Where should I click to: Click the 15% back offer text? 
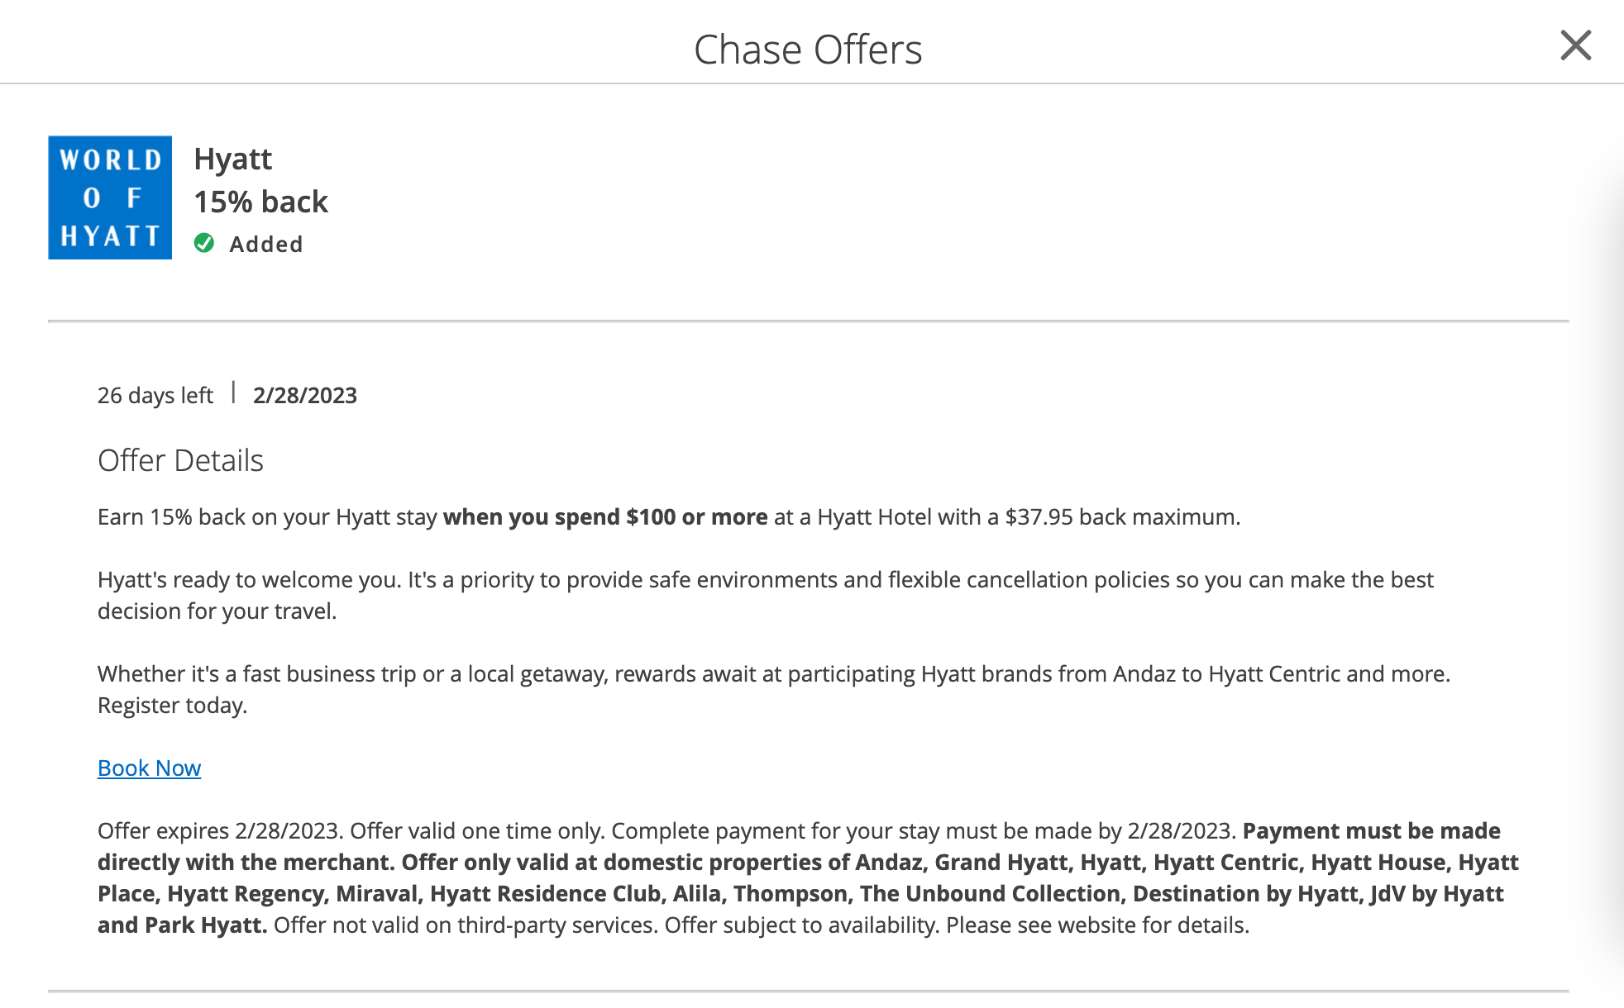(x=260, y=201)
